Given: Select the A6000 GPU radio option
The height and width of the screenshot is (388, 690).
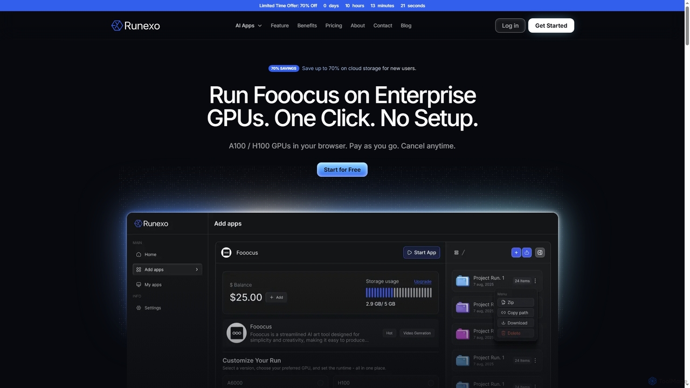Looking at the screenshot, I should 320,383.
